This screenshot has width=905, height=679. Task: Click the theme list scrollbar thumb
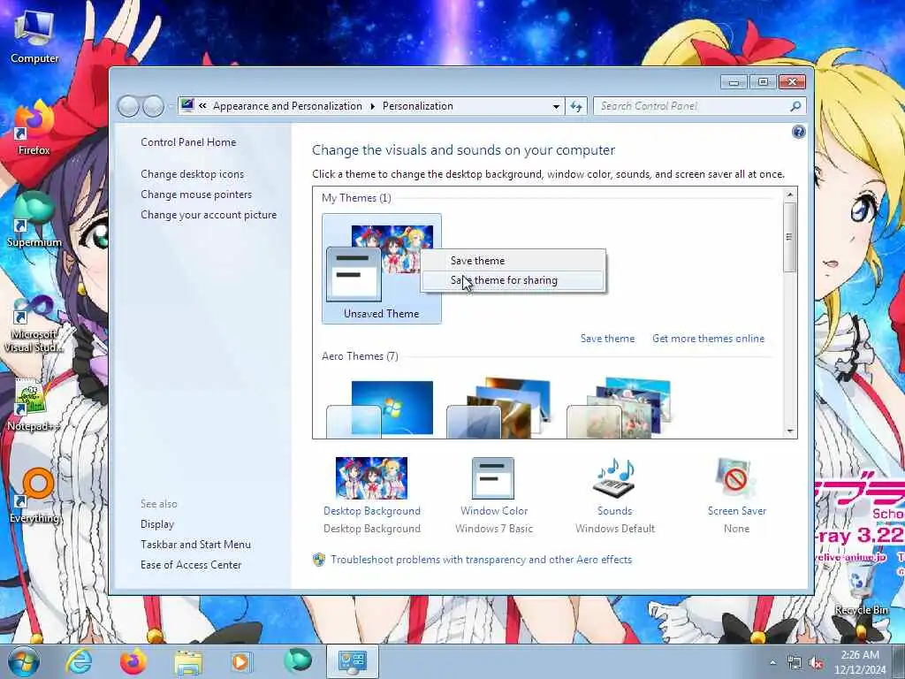789,237
